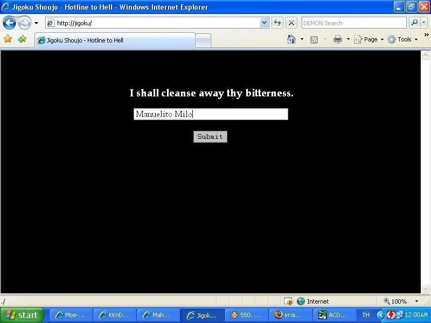The height and width of the screenshot is (323, 431).
Task: Click the name field containing Manuelito Milo
Action: point(211,114)
